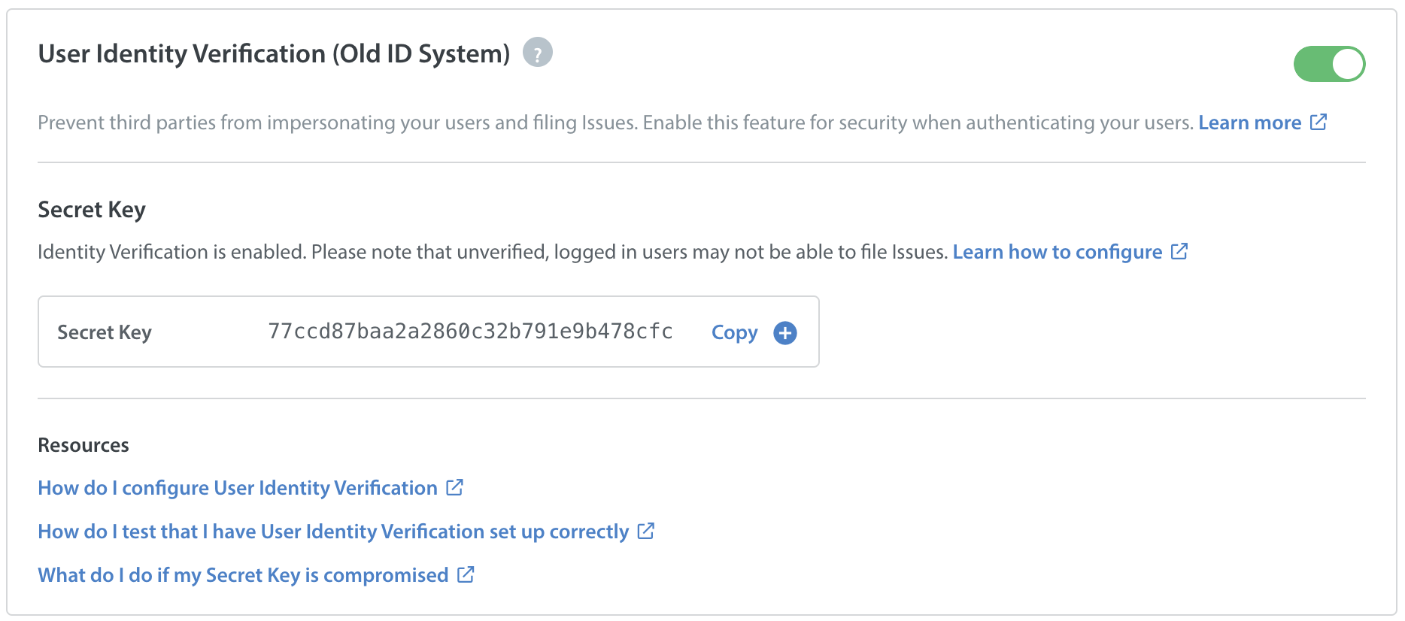The width and height of the screenshot is (1405, 621).
Task: Click external icon after Learn how to configure
Action: [x=1179, y=251]
